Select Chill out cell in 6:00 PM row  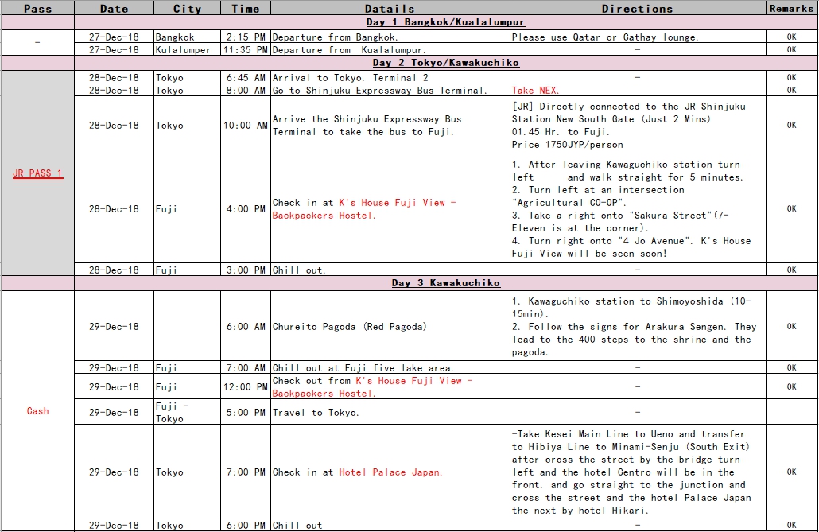390,525
